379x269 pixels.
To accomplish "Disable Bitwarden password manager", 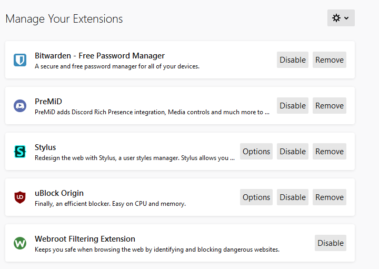I will pyautogui.click(x=293, y=59).
